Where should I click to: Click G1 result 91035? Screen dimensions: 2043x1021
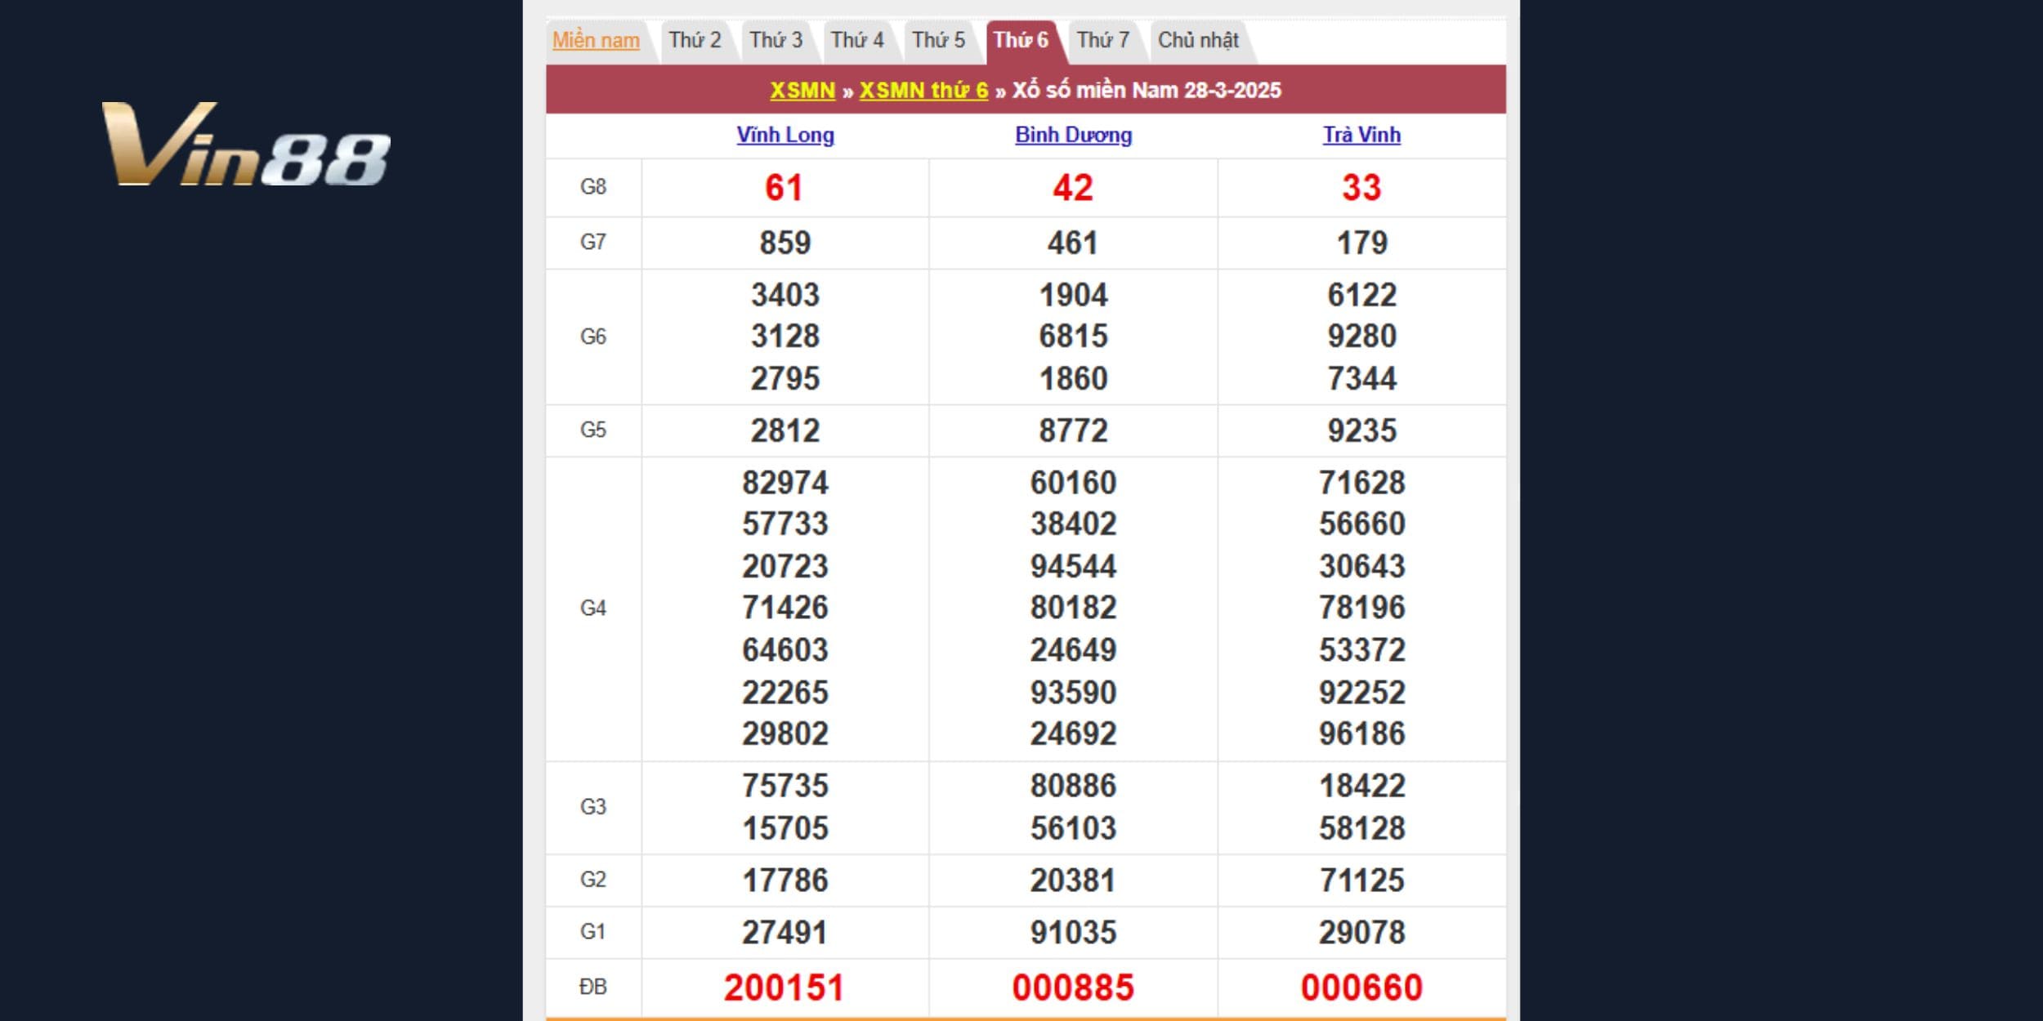coord(1073,932)
